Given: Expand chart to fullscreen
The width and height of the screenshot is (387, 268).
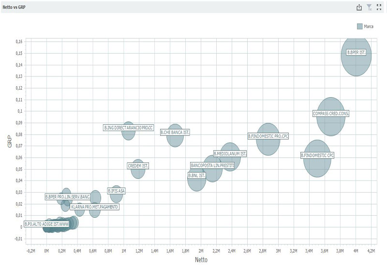Looking at the screenshot, I should point(379,7).
